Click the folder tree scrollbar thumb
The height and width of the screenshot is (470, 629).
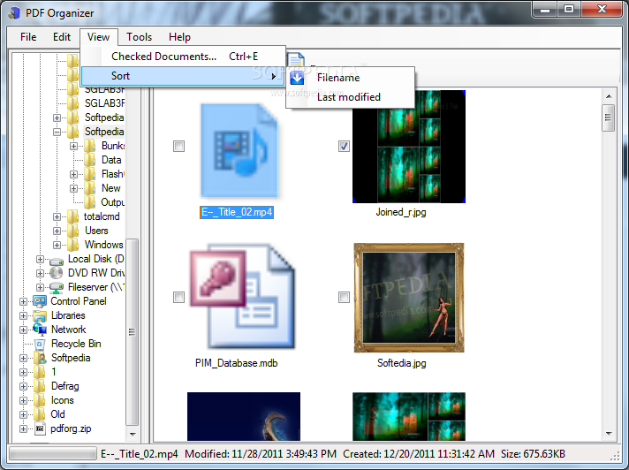[x=132, y=332]
